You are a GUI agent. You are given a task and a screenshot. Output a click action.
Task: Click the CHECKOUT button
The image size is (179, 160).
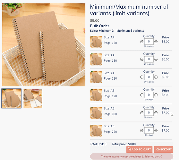pyautogui.click(x=164, y=149)
